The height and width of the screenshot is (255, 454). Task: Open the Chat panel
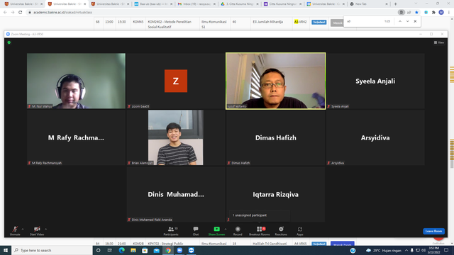tap(196, 231)
